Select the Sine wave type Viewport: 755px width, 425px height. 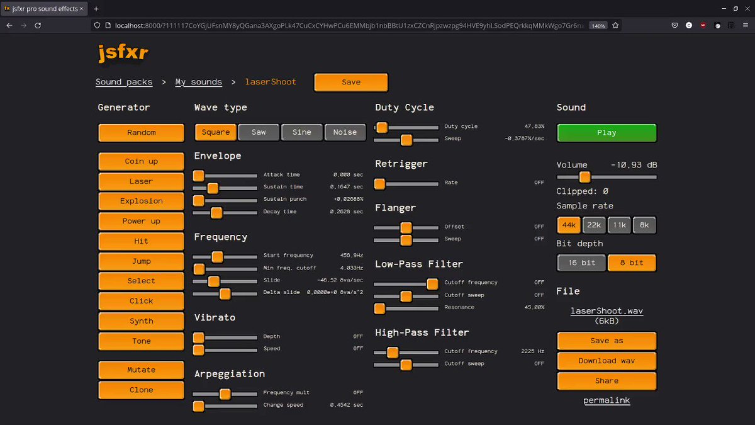click(x=302, y=132)
